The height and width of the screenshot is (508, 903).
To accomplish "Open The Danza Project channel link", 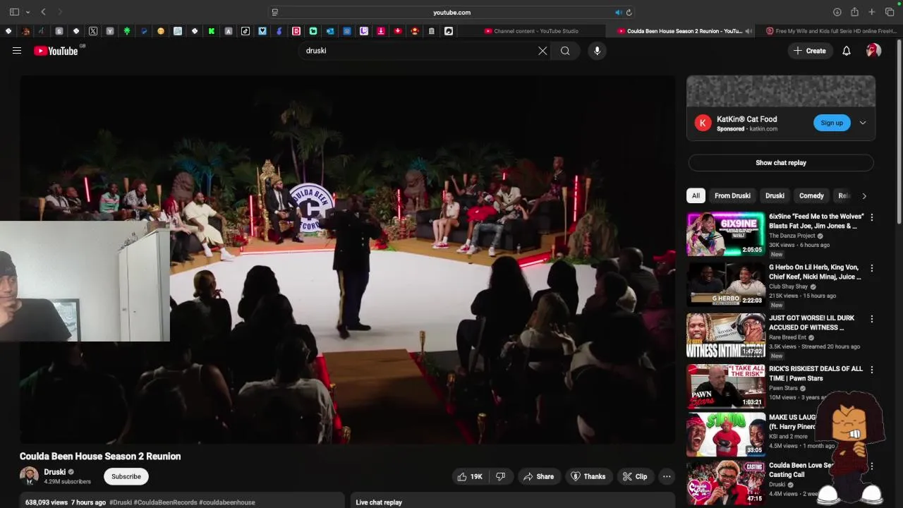I will 792,236.
